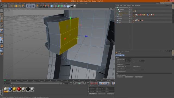174x98 pixels.
Task: Click the Play Forwards button in timeline
Action: 79,83
